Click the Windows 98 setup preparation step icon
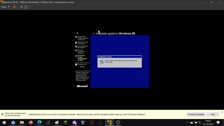Viewport: 224px width, 126px height. (x=76, y=37)
